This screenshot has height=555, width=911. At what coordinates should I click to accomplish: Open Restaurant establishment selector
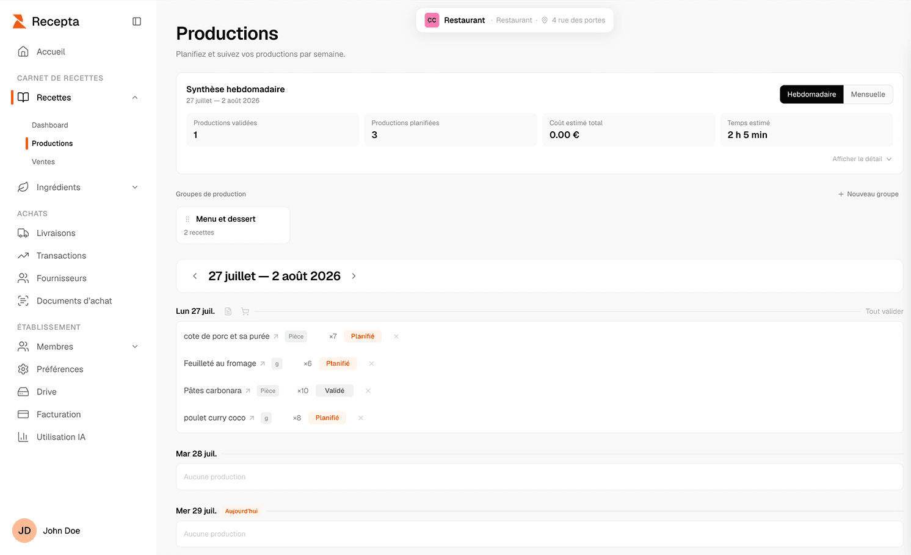click(515, 20)
